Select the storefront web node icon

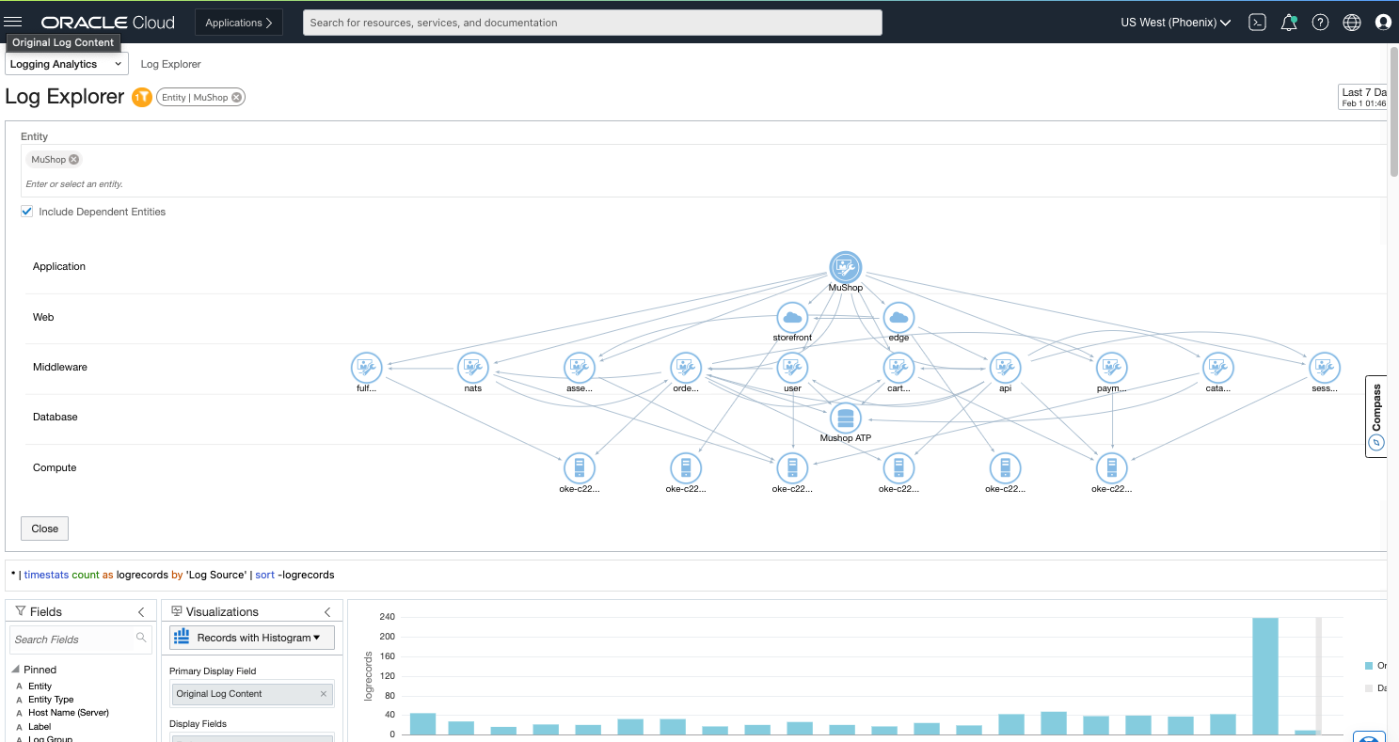point(792,317)
